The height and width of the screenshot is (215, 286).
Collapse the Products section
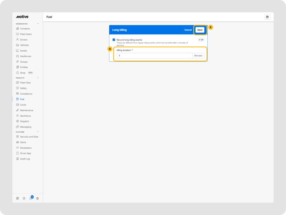pyautogui.click(x=38, y=78)
